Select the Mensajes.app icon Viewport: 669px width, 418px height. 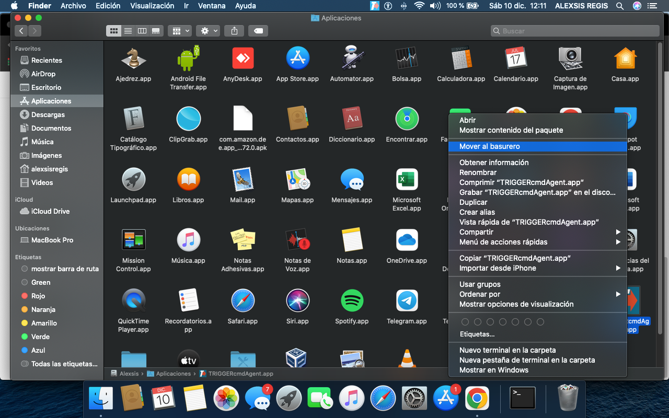(x=352, y=179)
